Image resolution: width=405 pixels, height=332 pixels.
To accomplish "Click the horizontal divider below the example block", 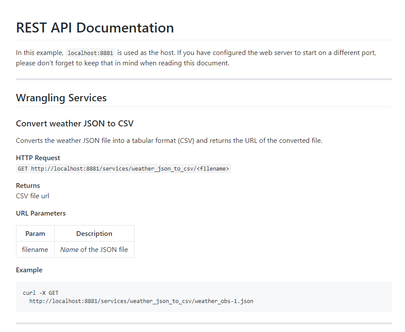I will coord(204,323).
